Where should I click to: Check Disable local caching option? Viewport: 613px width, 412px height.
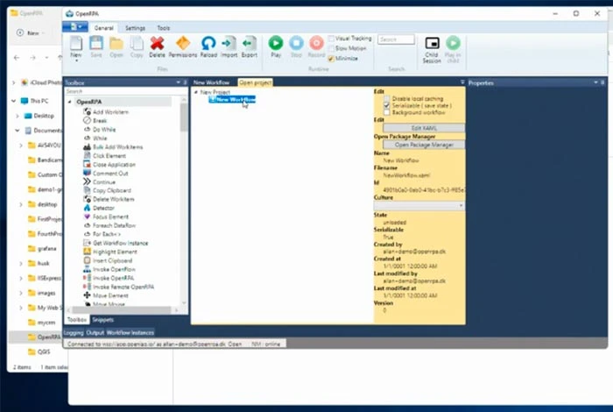[387, 98]
